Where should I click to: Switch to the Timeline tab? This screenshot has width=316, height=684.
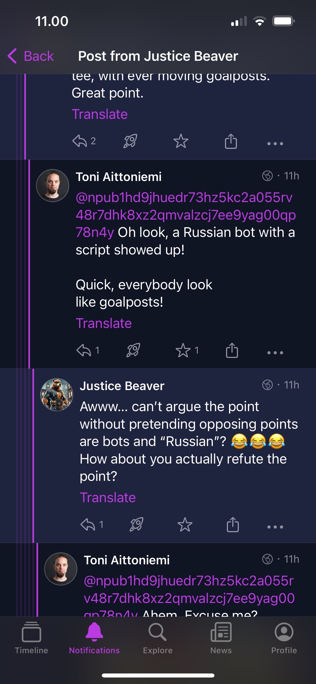coord(31,638)
